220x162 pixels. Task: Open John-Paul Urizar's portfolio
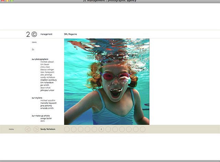(47, 90)
